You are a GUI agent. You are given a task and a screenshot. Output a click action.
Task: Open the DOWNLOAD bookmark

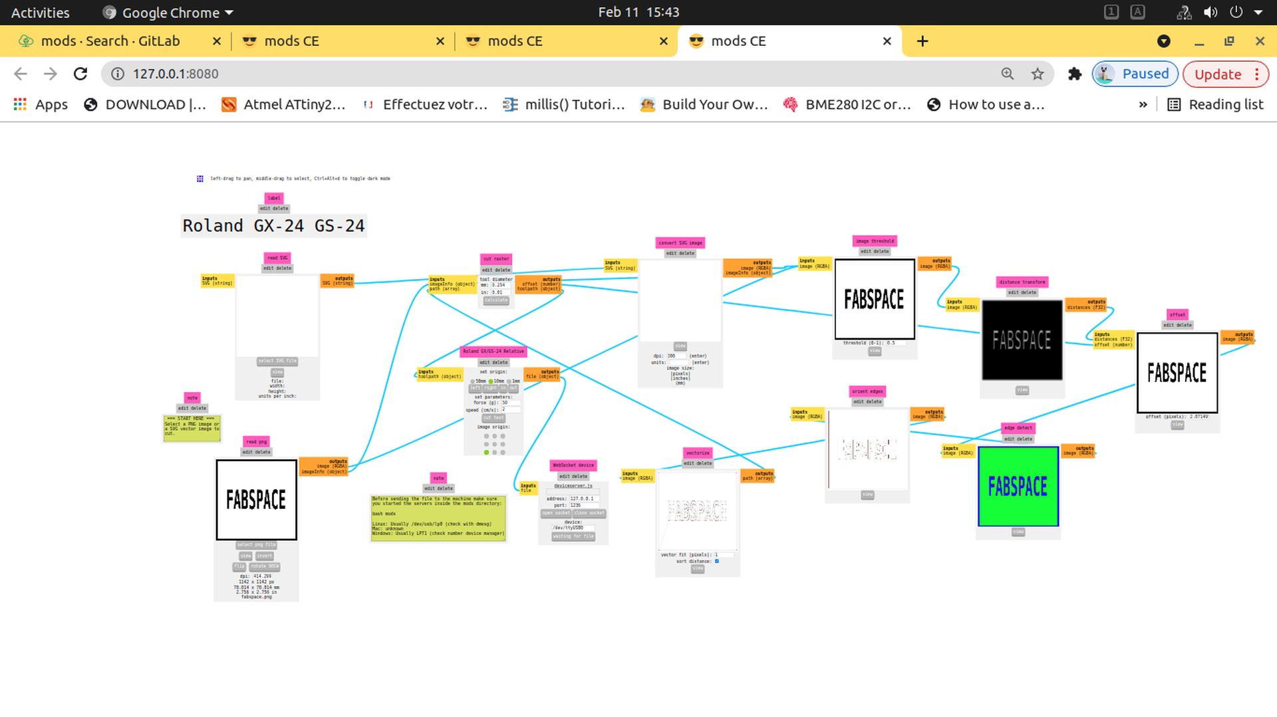click(x=145, y=104)
